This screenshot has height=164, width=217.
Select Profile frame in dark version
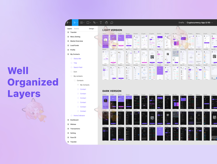(x=121, y=118)
